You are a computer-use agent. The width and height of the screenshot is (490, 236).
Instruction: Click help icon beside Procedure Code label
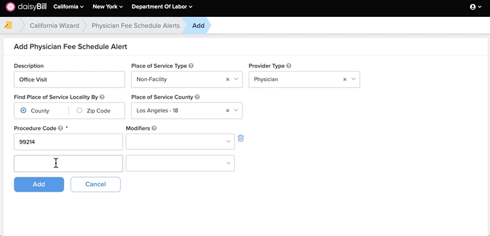[60, 129]
